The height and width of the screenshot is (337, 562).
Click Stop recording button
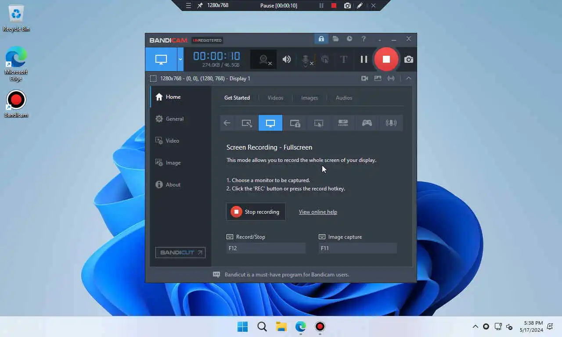[256, 212]
